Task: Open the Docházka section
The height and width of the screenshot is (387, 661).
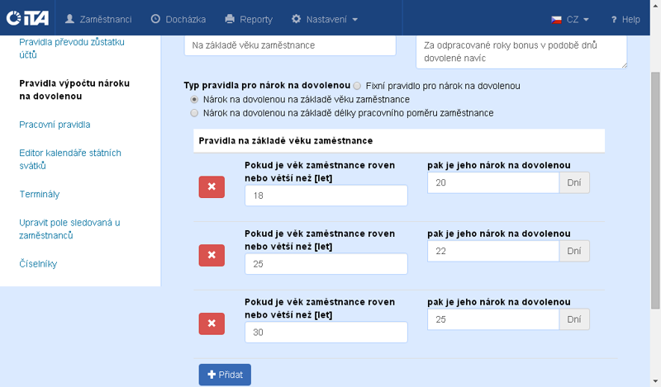Action: (x=178, y=18)
